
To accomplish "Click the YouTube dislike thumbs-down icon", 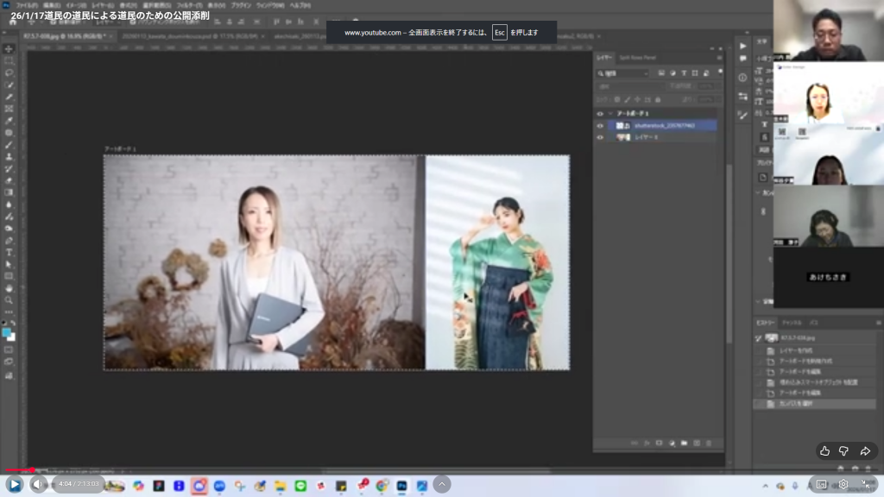I will (x=843, y=451).
